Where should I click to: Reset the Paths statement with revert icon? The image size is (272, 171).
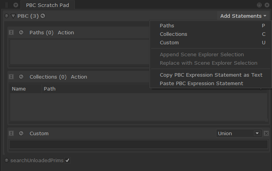tap(21, 33)
